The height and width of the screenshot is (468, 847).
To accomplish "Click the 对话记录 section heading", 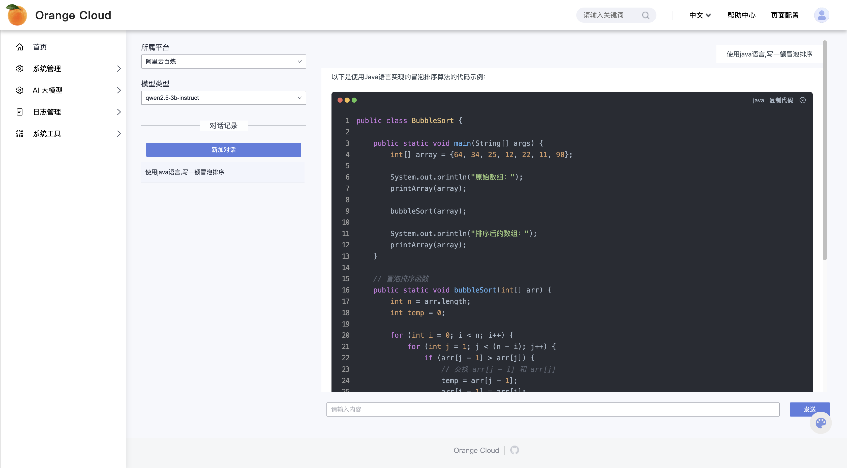I will pos(224,126).
